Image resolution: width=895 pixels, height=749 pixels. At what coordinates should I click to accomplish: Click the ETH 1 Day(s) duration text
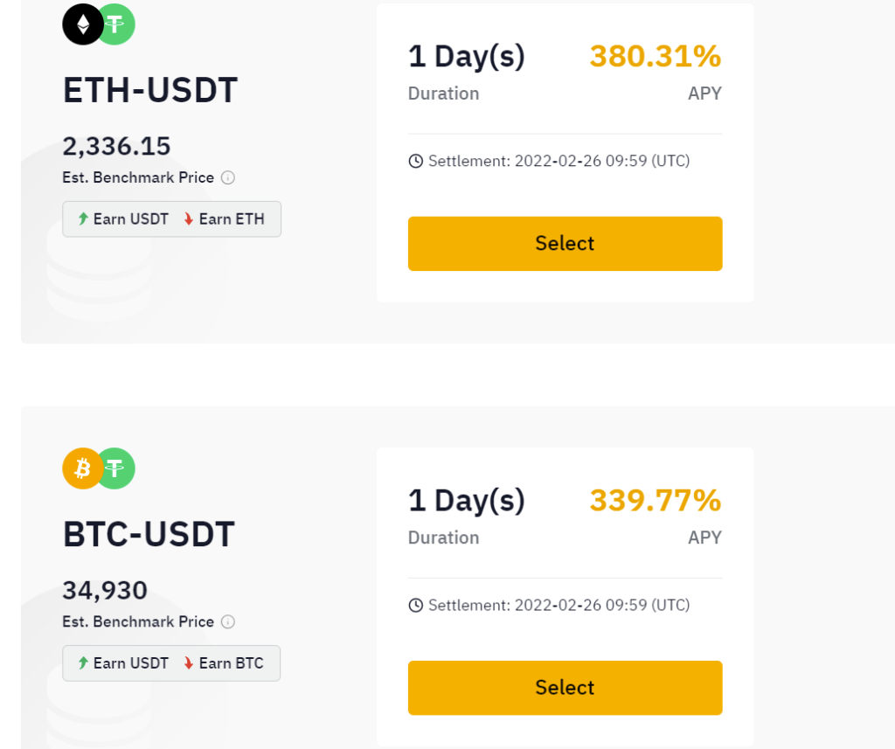pyautogui.click(x=467, y=56)
